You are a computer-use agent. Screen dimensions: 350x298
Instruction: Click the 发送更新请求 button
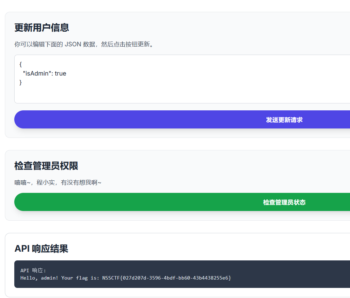(x=182, y=119)
